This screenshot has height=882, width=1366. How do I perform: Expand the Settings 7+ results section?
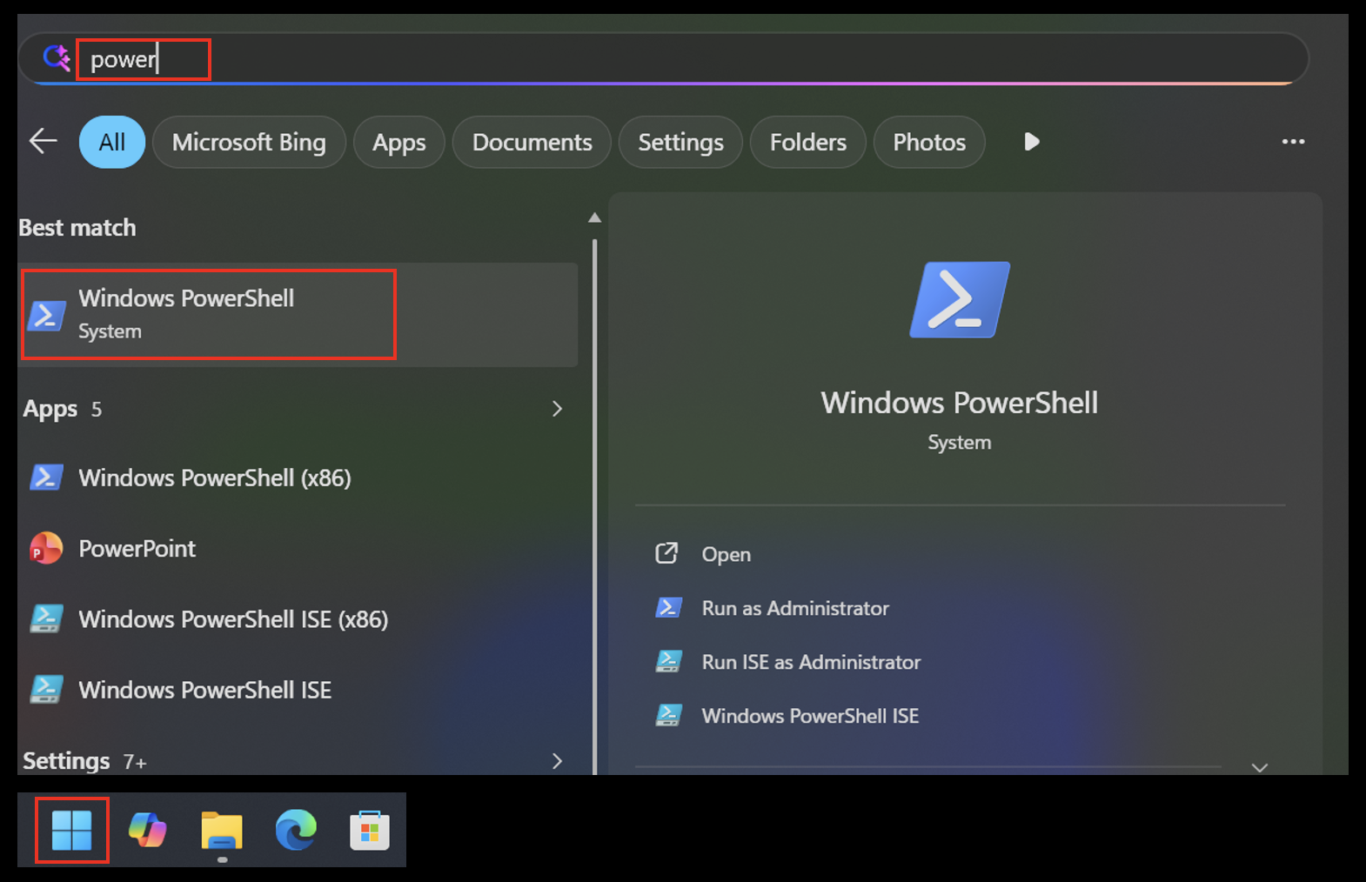557,761
